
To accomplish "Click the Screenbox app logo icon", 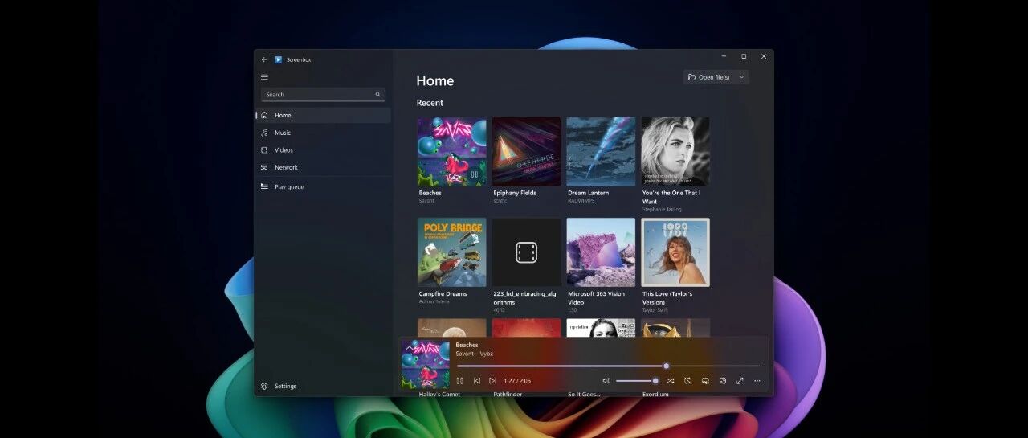I will (278, 59).
